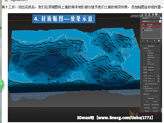This screenshot has width=164, height=123.
Task: Switch to the Modify panel tab
Action: pyautogui.click(x=146, y=15)
